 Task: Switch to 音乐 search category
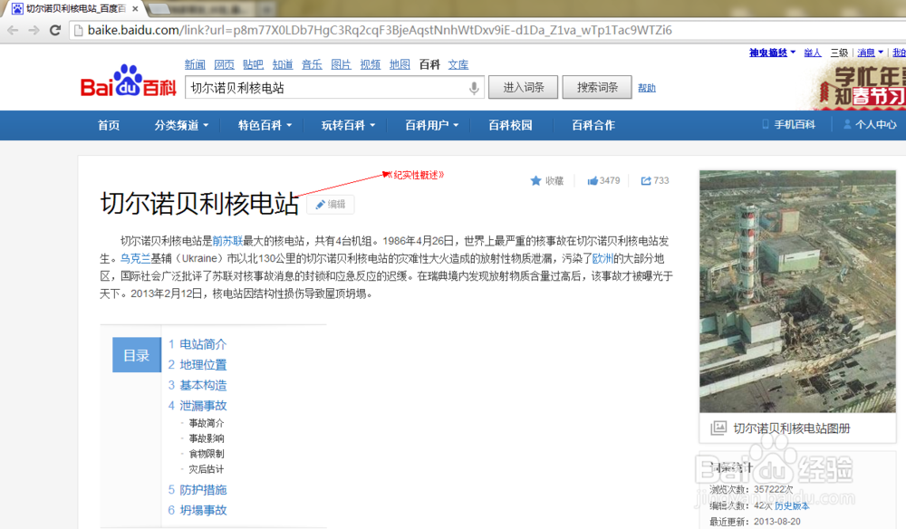pos(312,64)
